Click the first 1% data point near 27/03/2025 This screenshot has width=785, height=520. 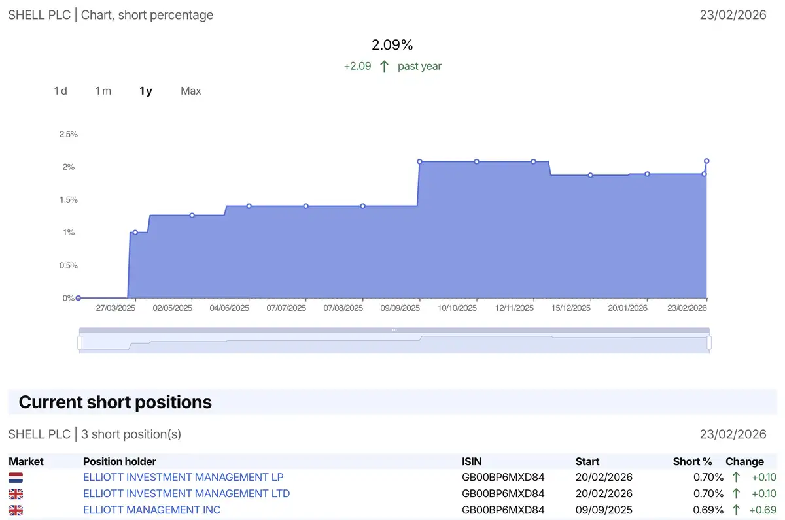tap(135, 232)
